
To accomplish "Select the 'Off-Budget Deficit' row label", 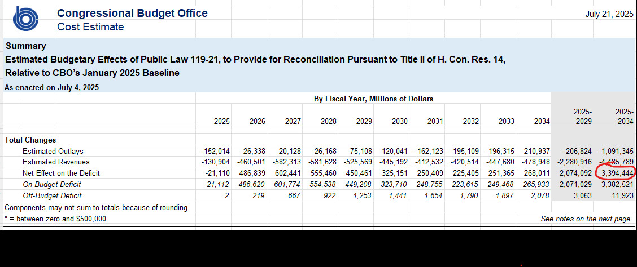I will click(x=51, y=195).
